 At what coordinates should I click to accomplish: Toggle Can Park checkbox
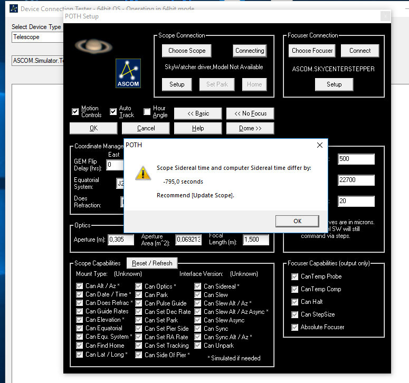pyautogui.click(x=138, y=294)
